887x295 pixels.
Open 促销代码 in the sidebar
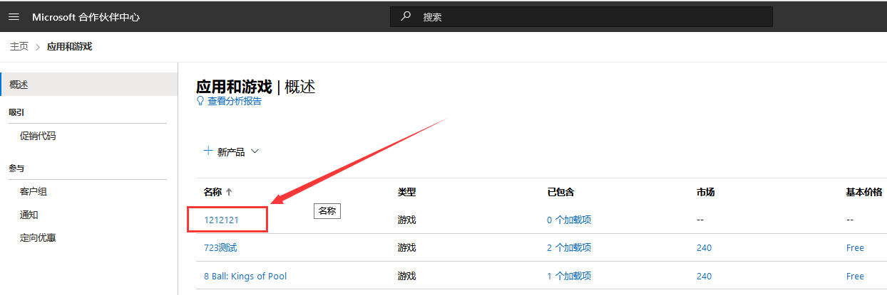(38, 136)
